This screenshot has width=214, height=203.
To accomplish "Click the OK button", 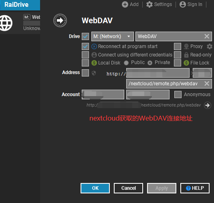I will click(95, 188).
